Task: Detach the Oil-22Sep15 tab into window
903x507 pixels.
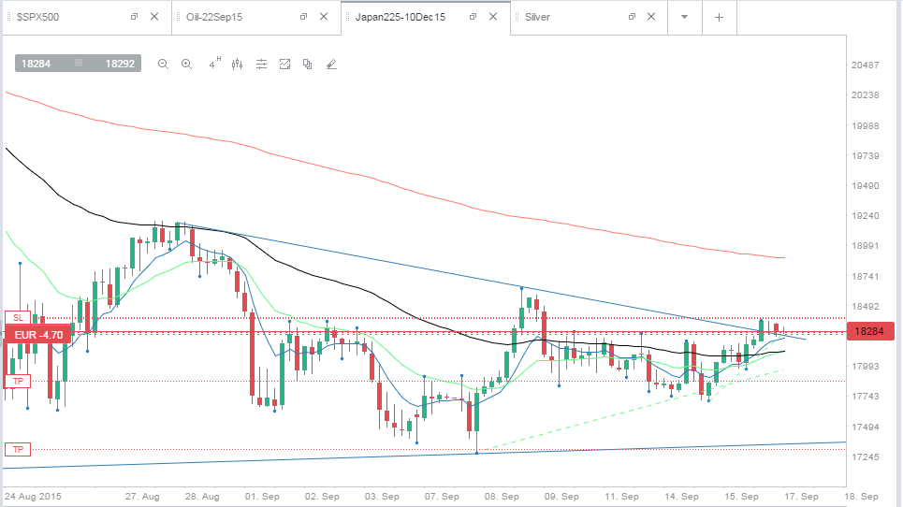Action: click(303, 17)
